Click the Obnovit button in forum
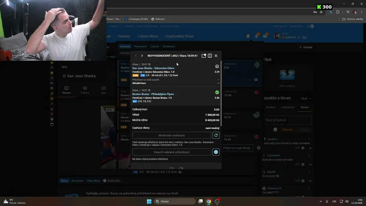This screenshot has height=206, width=366. (287, 129)
